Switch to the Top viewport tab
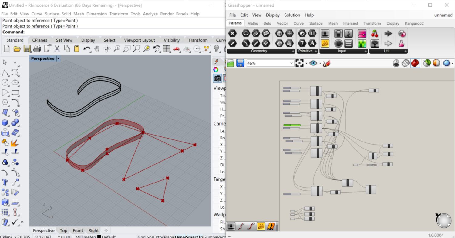The height and width of the screenshot is (238, 455). 63,230
